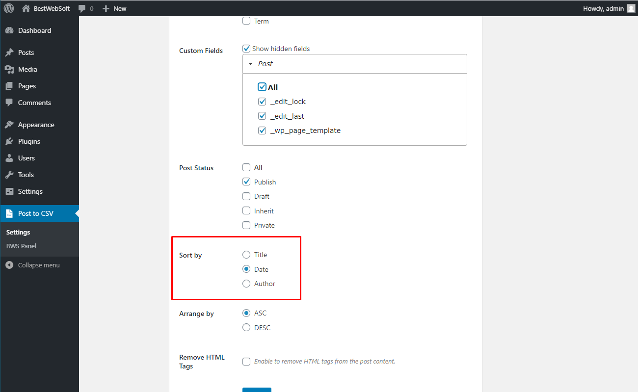Screen dimensions: 638x392
Task: Toggle Show hidden fields checkbox
Action: (246, 49)
